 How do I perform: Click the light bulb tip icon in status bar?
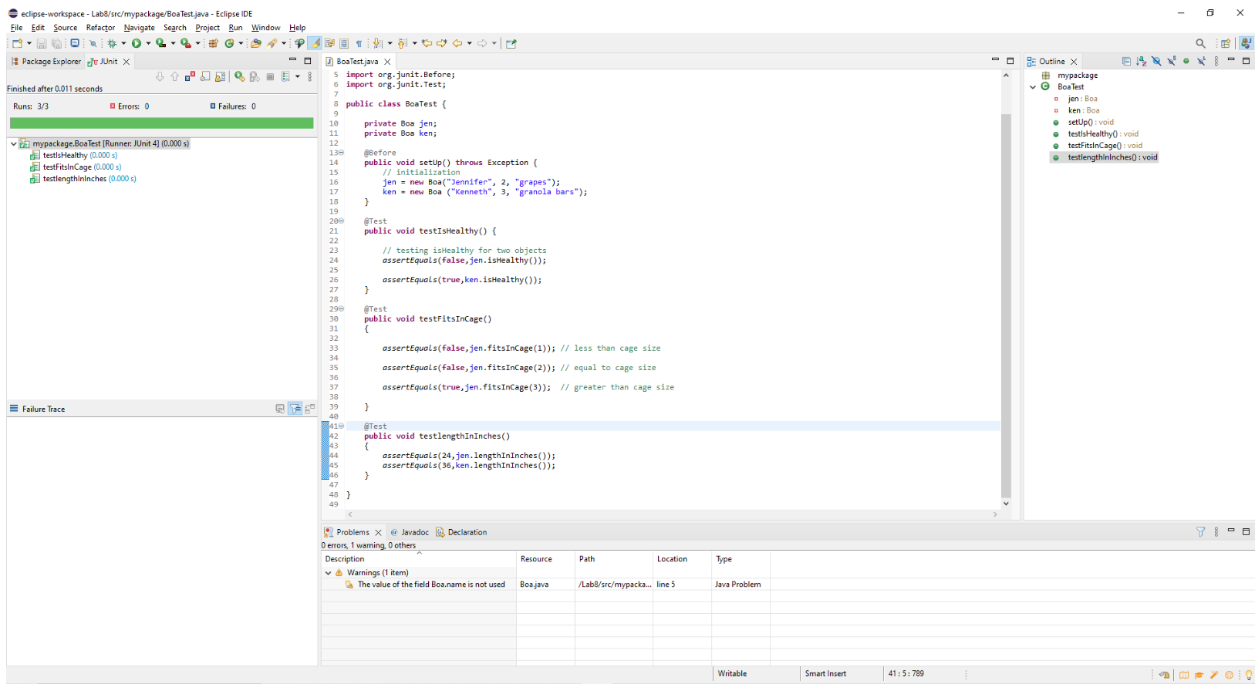[x=1249, y=674]
